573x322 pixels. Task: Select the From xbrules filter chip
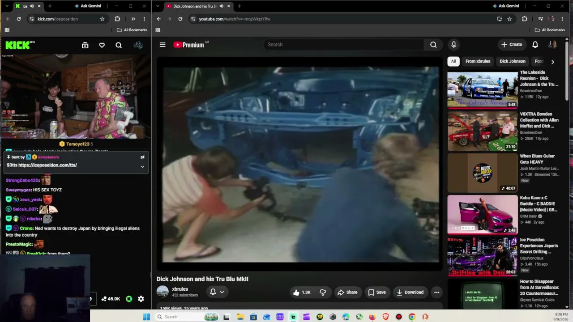pos(478,61)
